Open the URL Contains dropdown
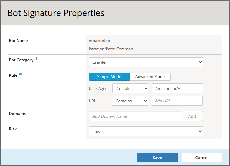Screen dimensions: 230x166 (130, 101)
